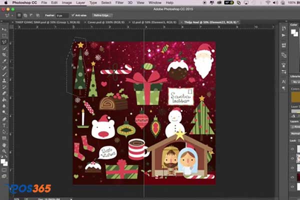
Task: Toggle Quick Mask mode
Action: tap(4, 170)
